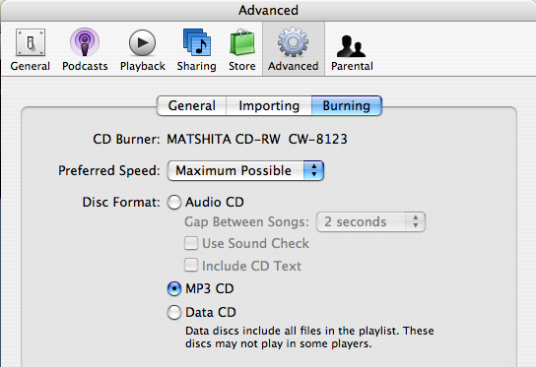Select the Audio CD disc format
Screen dimensions: 536x367
[x=174, y=202]
